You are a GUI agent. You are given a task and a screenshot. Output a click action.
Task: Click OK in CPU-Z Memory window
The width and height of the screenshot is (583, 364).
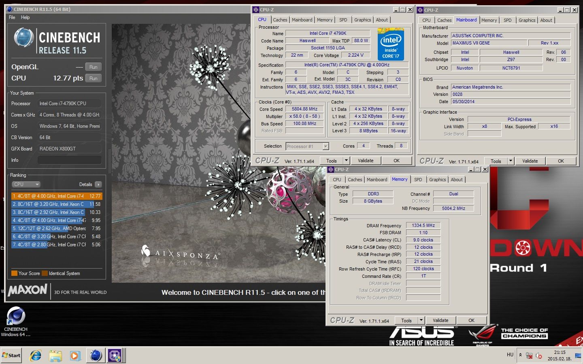pos(471,320)
